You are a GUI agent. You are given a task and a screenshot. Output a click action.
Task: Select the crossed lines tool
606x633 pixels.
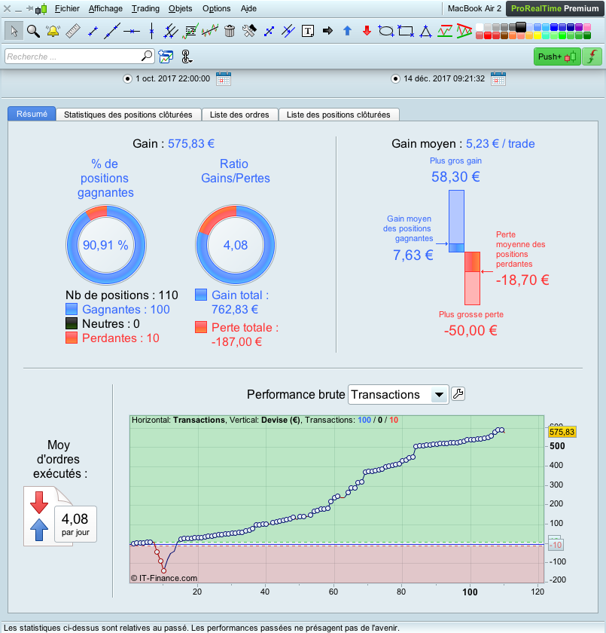(288, 31)
